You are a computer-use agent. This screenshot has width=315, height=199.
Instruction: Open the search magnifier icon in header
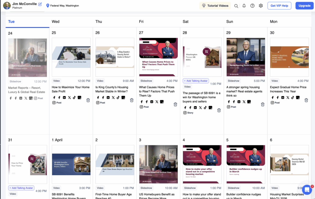[236, 6]
